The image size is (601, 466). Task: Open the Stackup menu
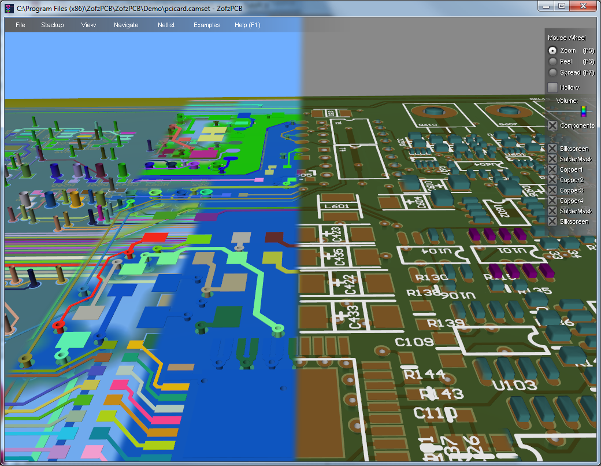(x=53, y=25)
